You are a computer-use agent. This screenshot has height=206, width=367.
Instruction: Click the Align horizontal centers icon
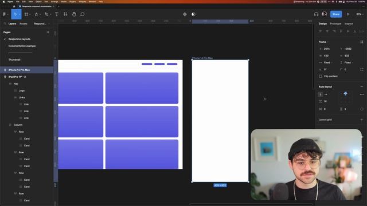(327, 31)
